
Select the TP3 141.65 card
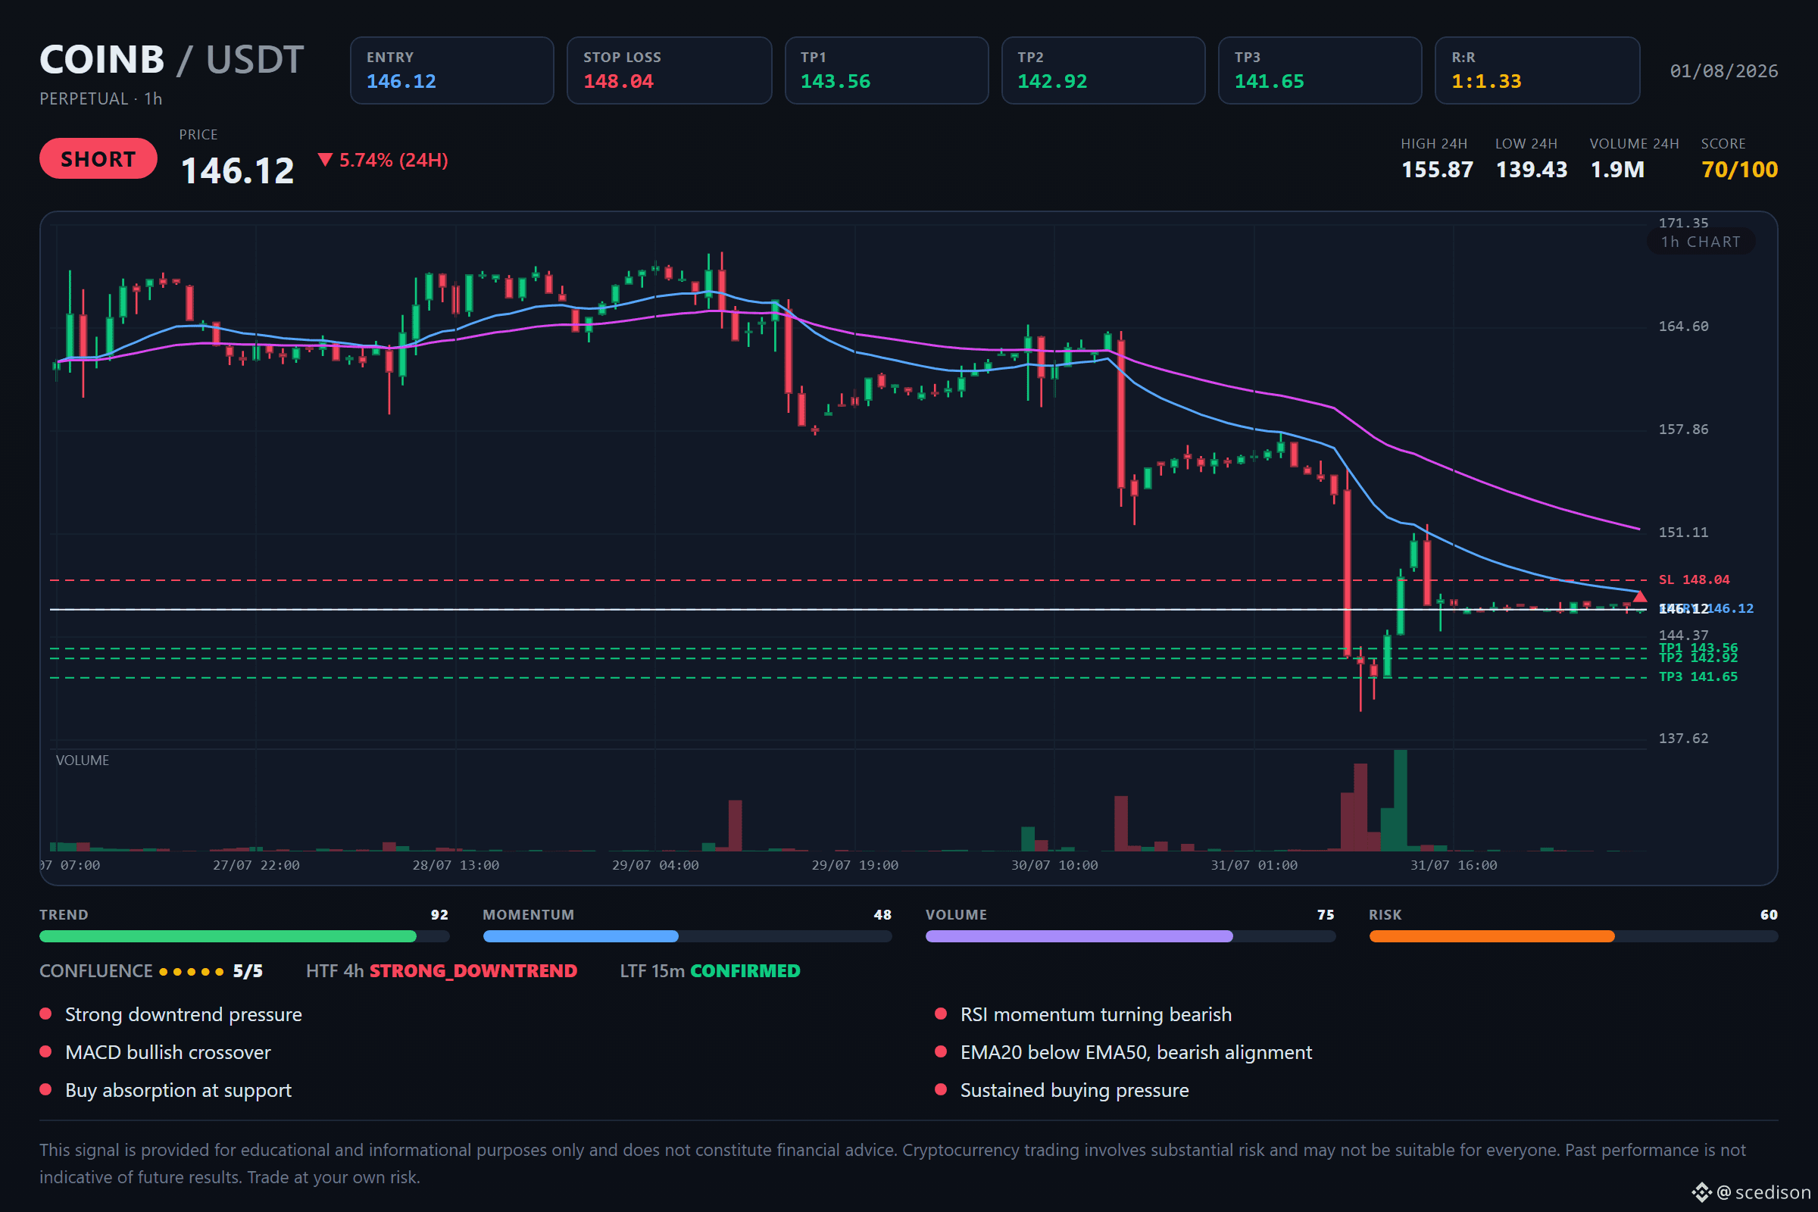click(1320, 70)
